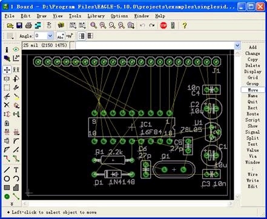Redo the last undone action
Screen dimensions: 267x219
[x=152, y=25]
